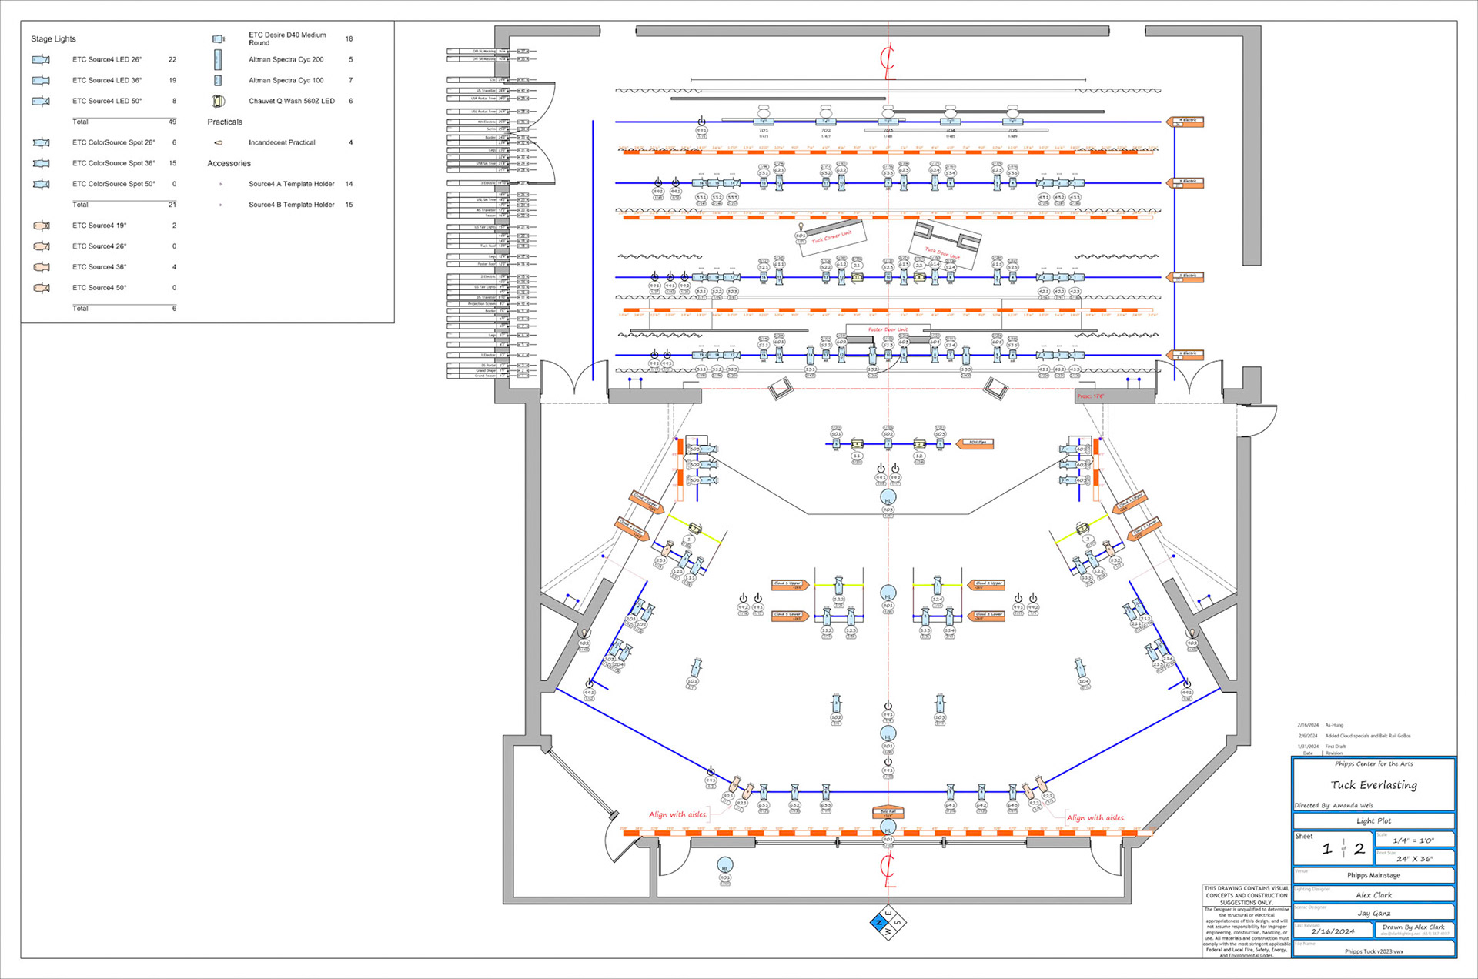
Task: Select the Incandescent Practical bulb symbol
Action: pos(219,142)
